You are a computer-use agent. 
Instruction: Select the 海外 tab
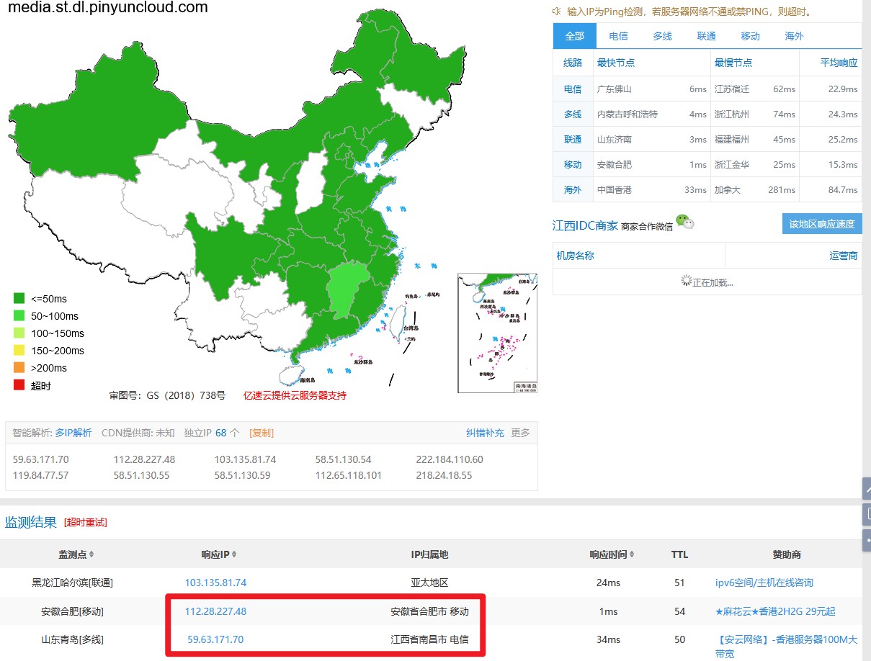coord(794,36)
